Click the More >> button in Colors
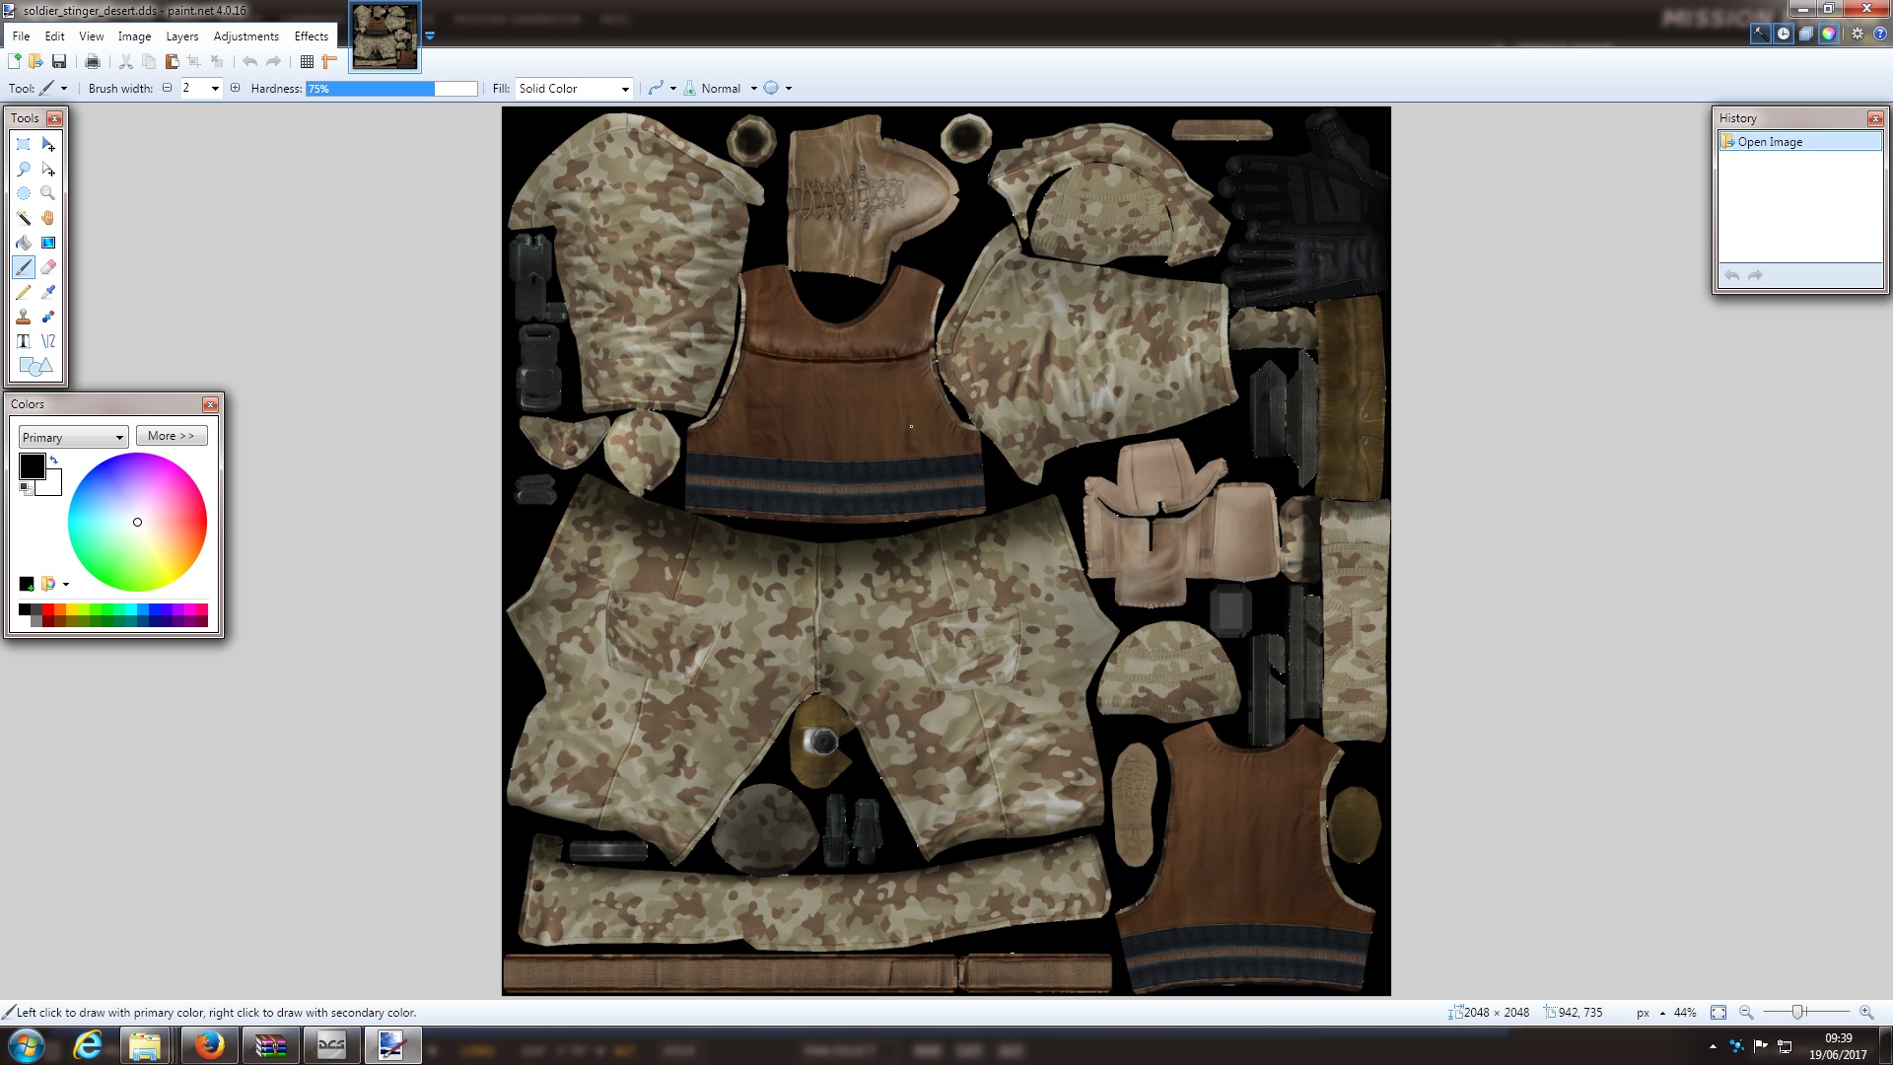This screenshot has height=1065, width=1893. (172, 436)
